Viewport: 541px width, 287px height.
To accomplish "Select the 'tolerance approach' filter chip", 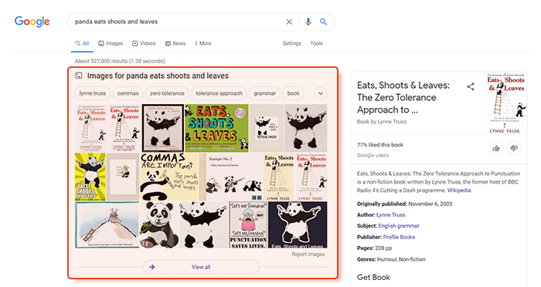I will click(x=219, y=93).
